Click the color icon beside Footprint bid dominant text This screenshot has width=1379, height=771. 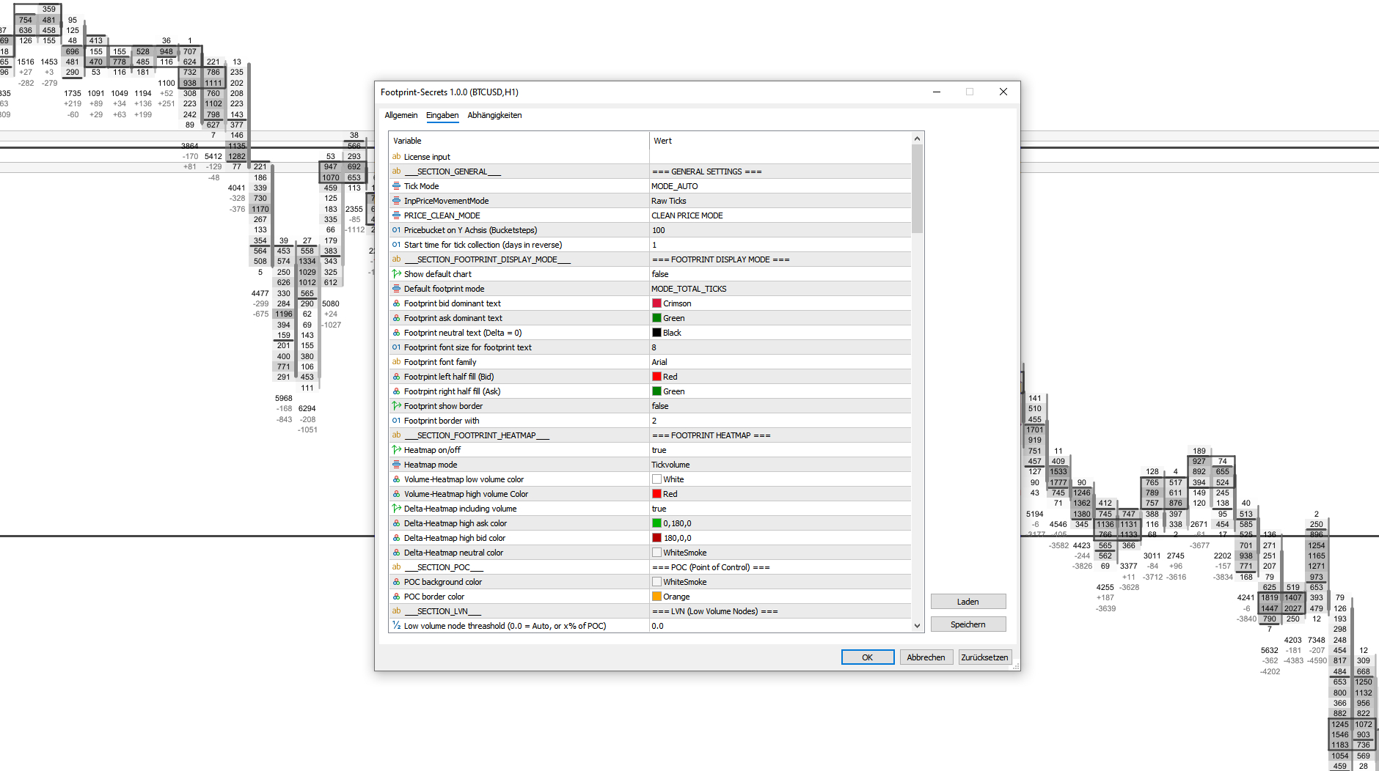[x=396, y=303]
